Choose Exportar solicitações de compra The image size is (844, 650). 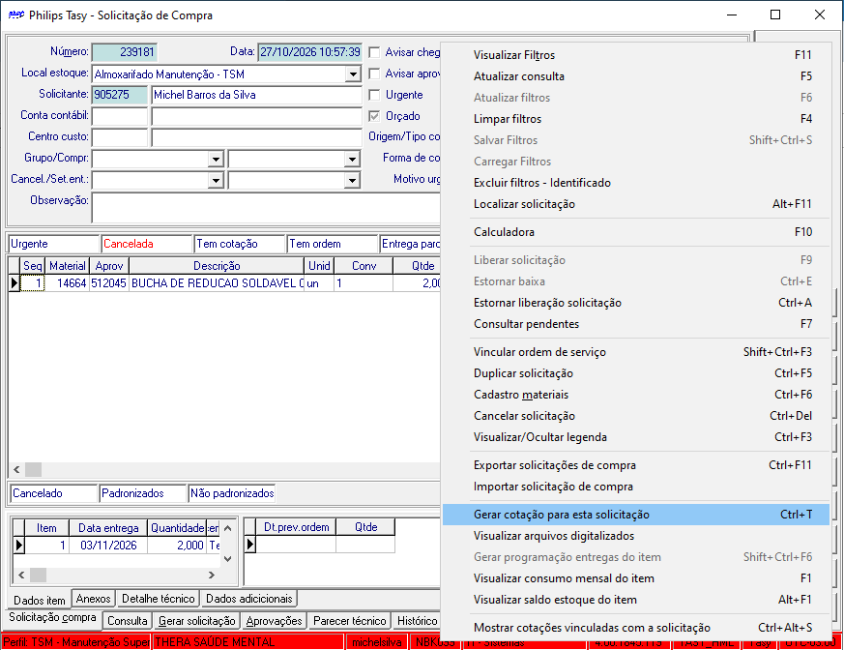[x=636, y=465]
